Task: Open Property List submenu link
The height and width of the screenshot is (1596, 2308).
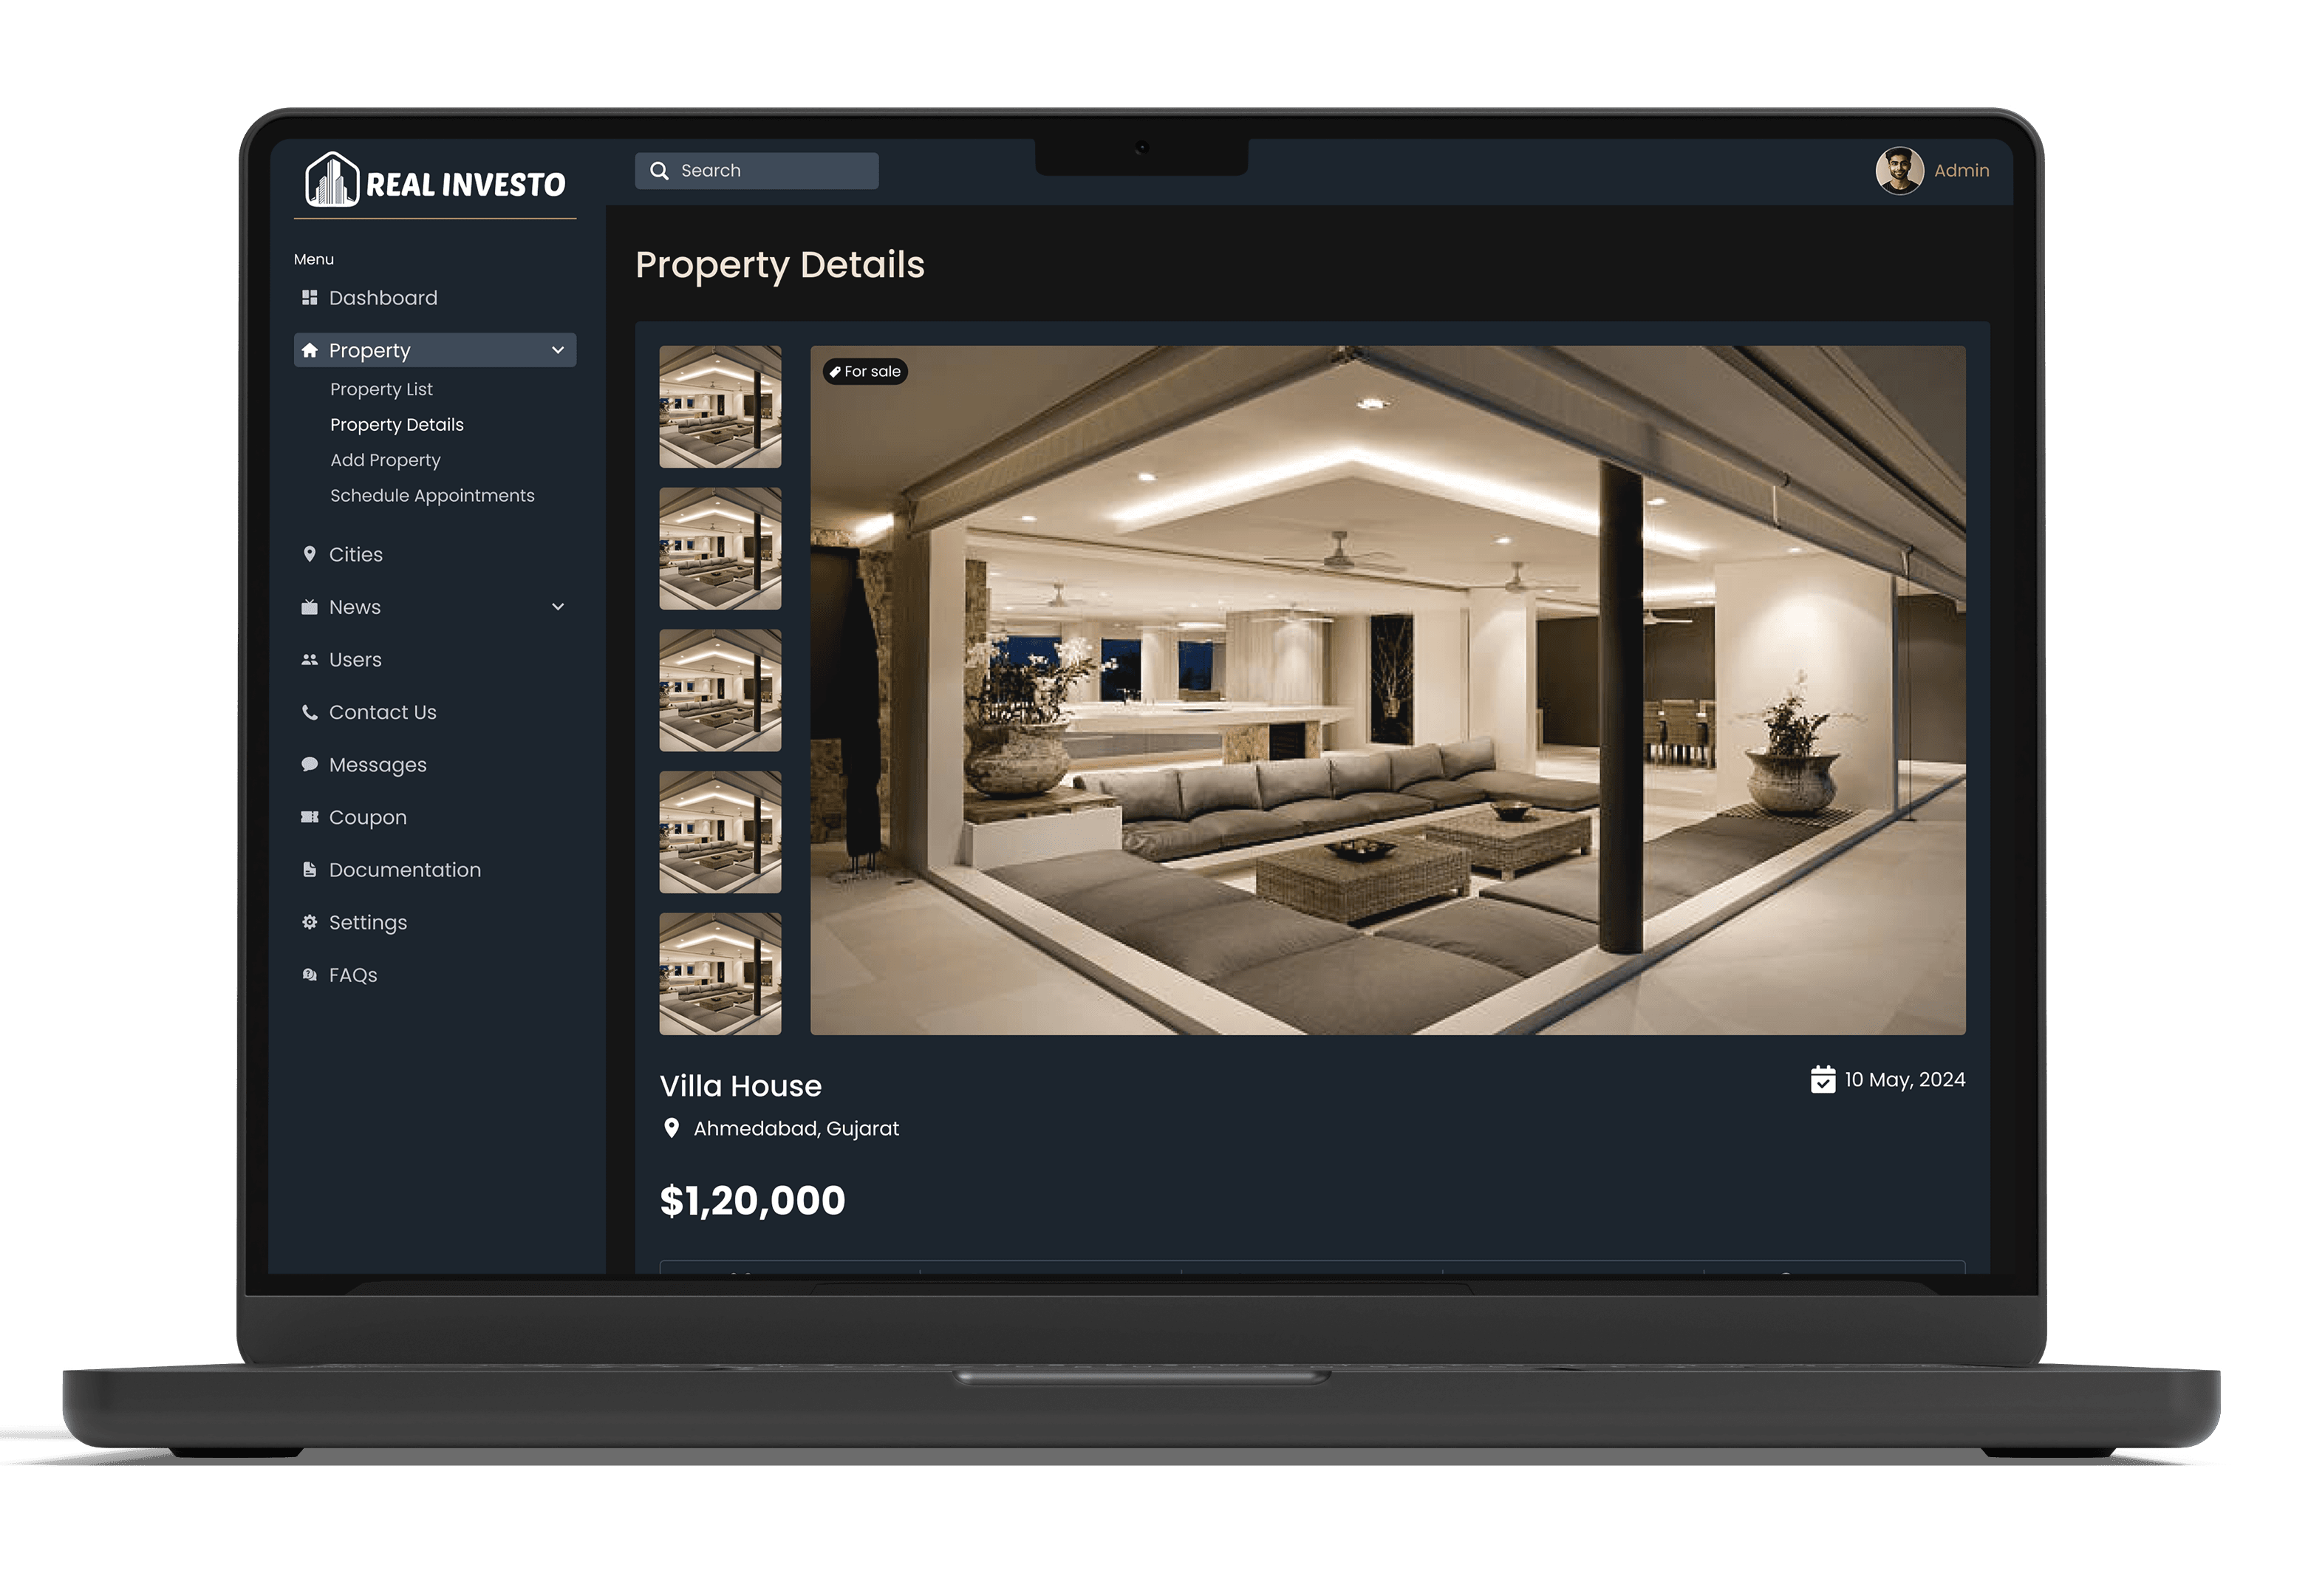Action: pos(380,389)
